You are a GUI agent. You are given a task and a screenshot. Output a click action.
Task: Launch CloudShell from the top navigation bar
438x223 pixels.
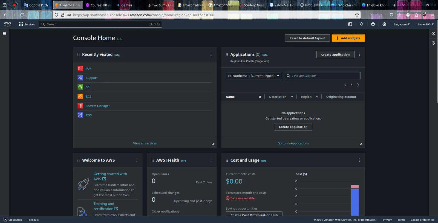click(350, 24)
